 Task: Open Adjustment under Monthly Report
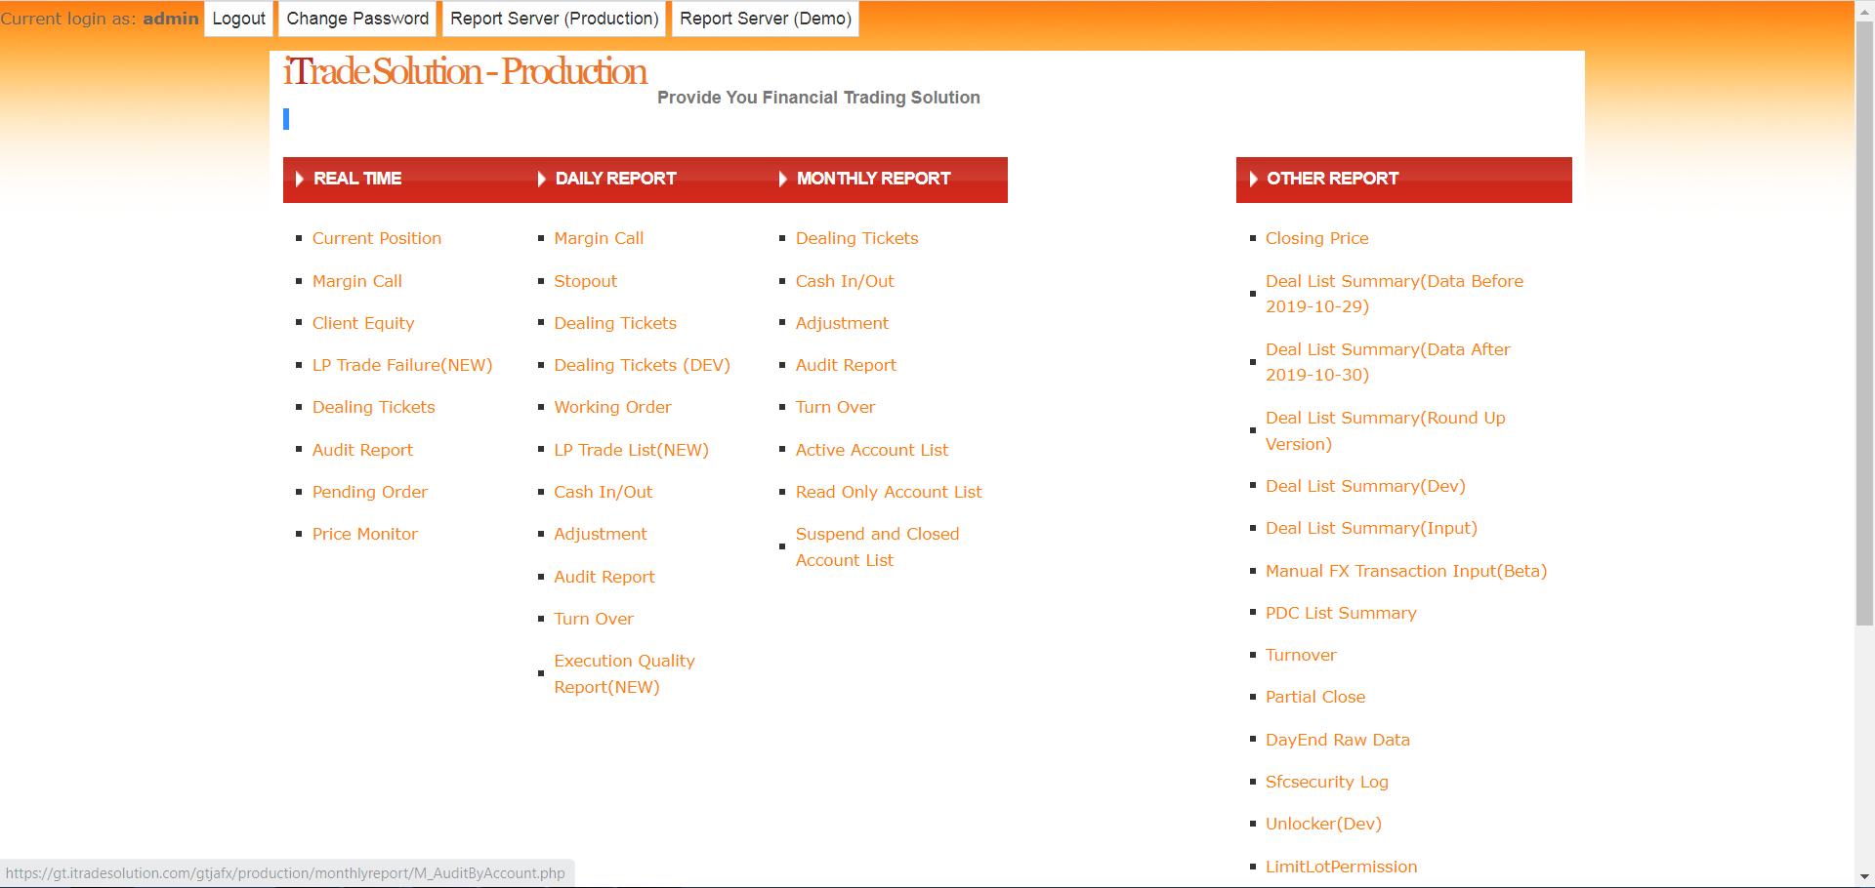pos(842,323)
